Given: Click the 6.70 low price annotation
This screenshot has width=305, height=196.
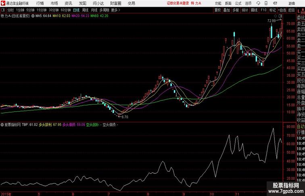Looking at the screenshot, I should pos(125,117).
